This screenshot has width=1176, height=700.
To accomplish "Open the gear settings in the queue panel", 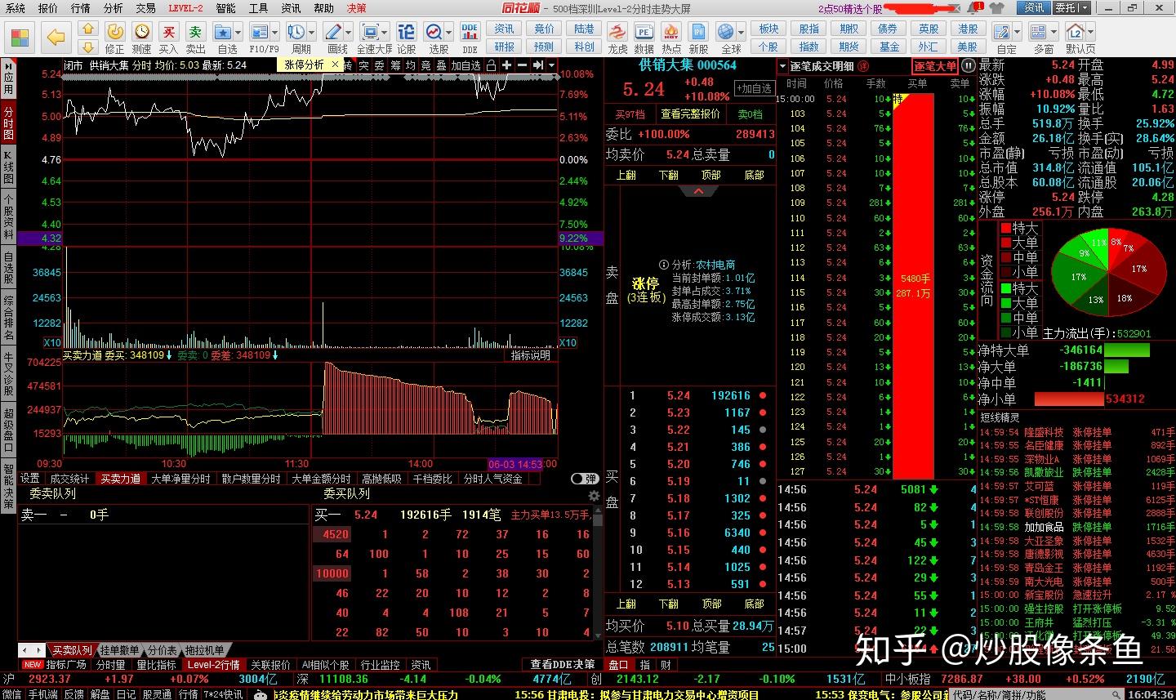I will tap(594, 495).
